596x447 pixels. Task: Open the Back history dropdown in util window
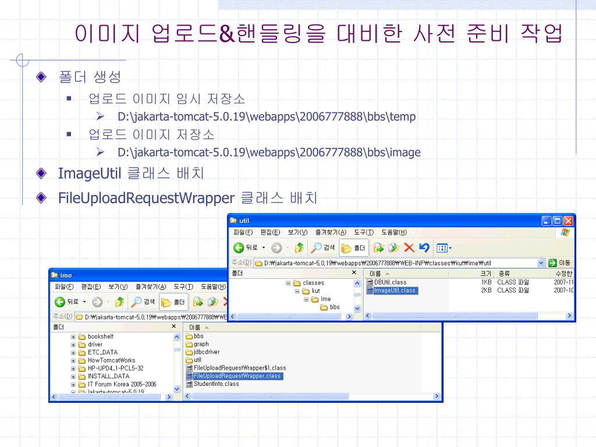tap(264, 248)
